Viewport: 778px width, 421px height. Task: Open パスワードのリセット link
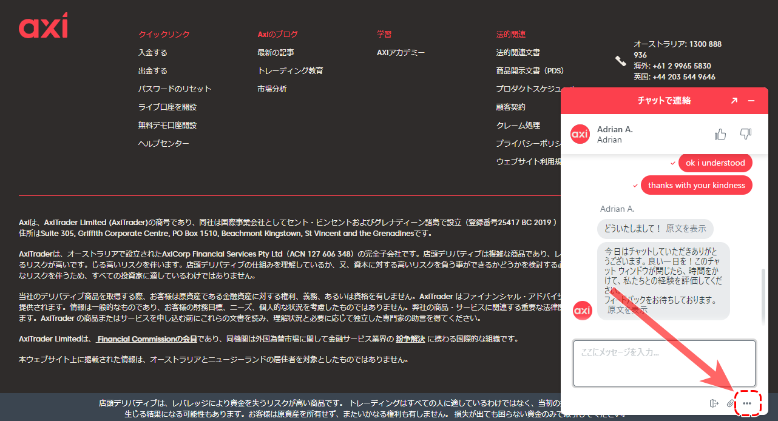[x=175, y=89]
